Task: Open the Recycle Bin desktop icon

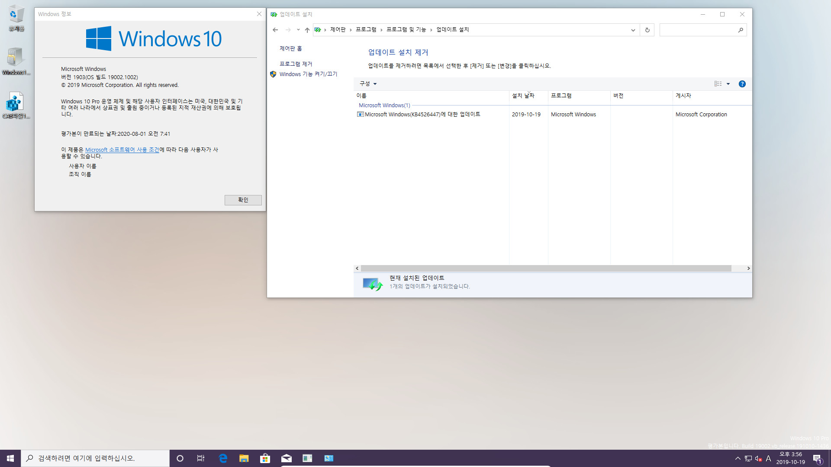Action: 16,18
